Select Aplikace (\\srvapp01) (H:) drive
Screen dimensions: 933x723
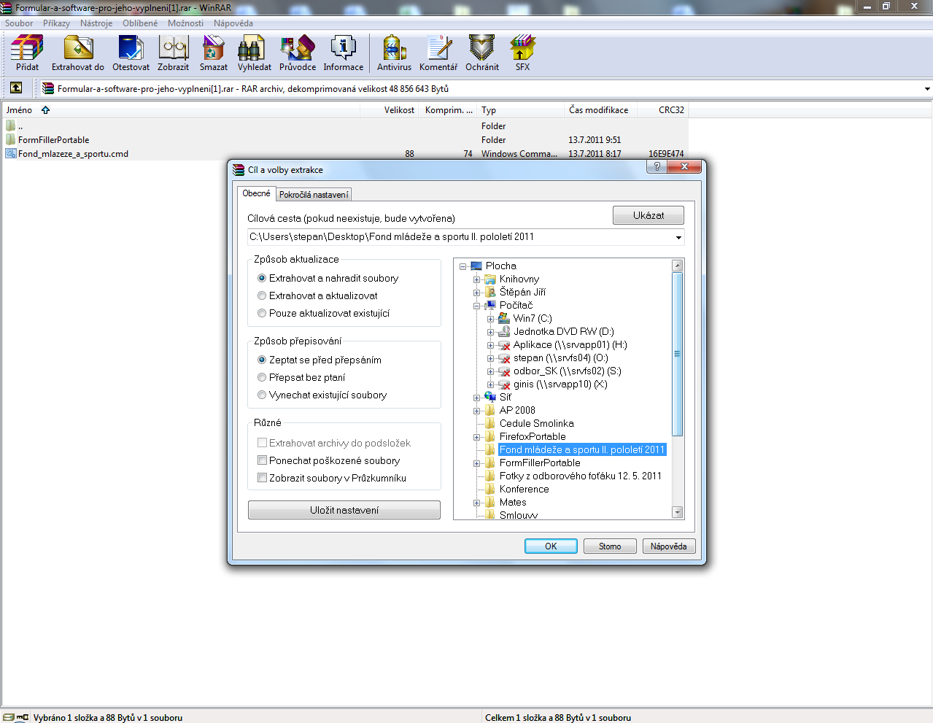[x=570, y=344]
